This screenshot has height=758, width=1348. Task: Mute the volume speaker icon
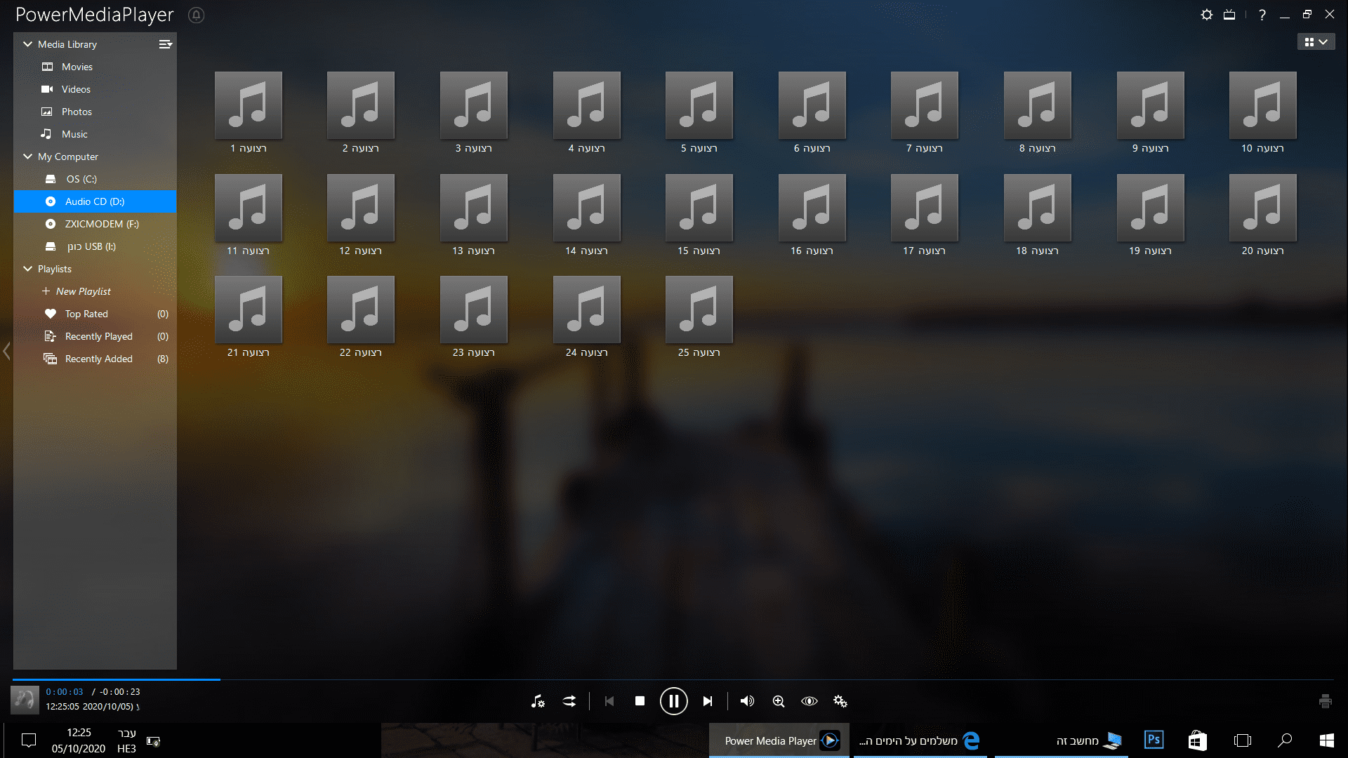point(747,701)
